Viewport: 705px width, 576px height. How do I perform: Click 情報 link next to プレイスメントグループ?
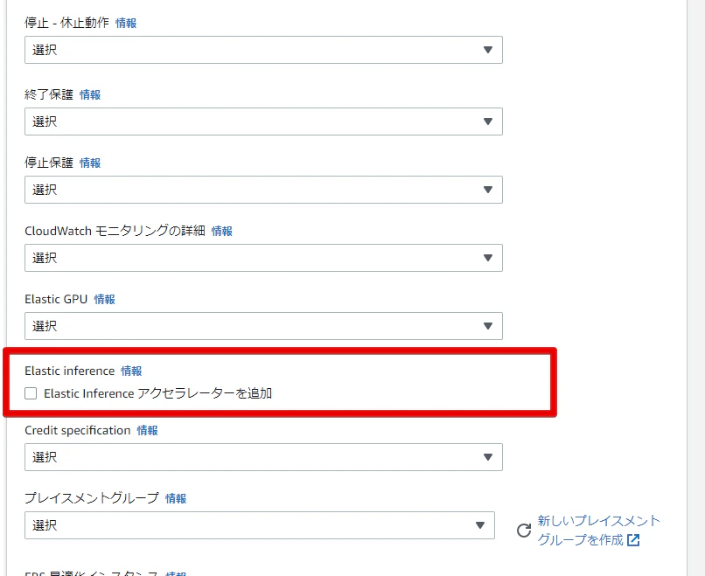click(x=176, y=498)
